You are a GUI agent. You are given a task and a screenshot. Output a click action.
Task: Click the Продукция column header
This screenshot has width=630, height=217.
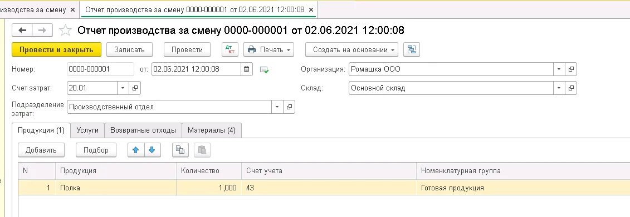coord(116,171)
